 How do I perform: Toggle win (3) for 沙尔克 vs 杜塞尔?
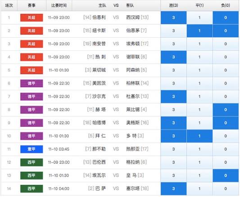(x=173, y=96)
